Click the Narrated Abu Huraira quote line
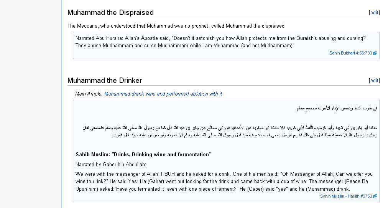 click(x=220, y=38)
